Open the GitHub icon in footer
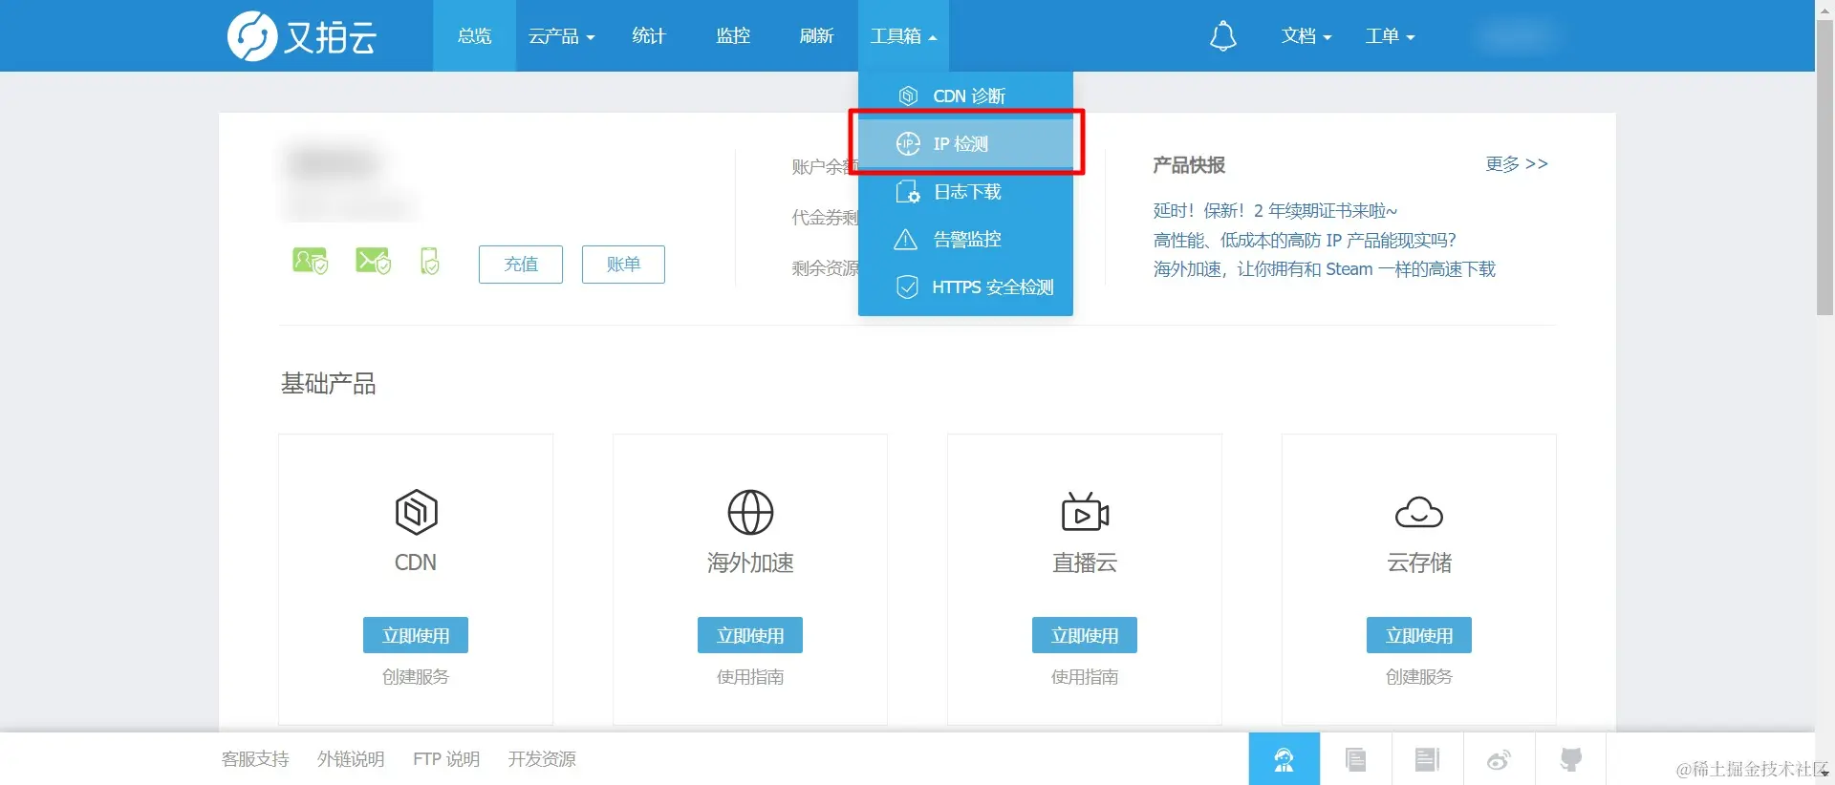This screenshot has width=1835, height=785. (x=1570, y=759)
